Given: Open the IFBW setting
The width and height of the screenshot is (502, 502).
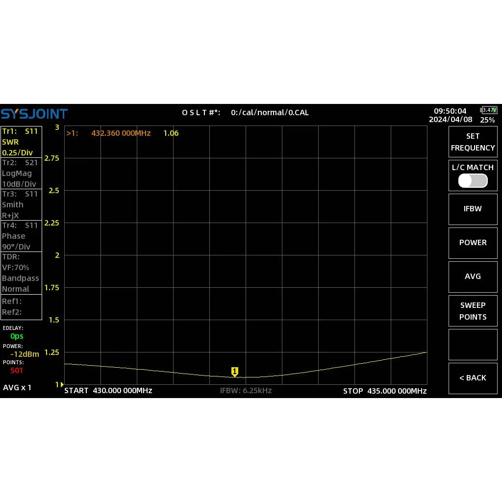Looking at the screenshot, I should click(x=473, y=209).
